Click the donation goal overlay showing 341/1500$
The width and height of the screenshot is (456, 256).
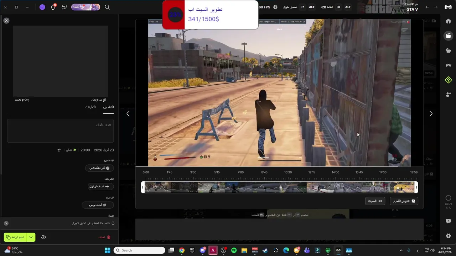coord(210,15)
